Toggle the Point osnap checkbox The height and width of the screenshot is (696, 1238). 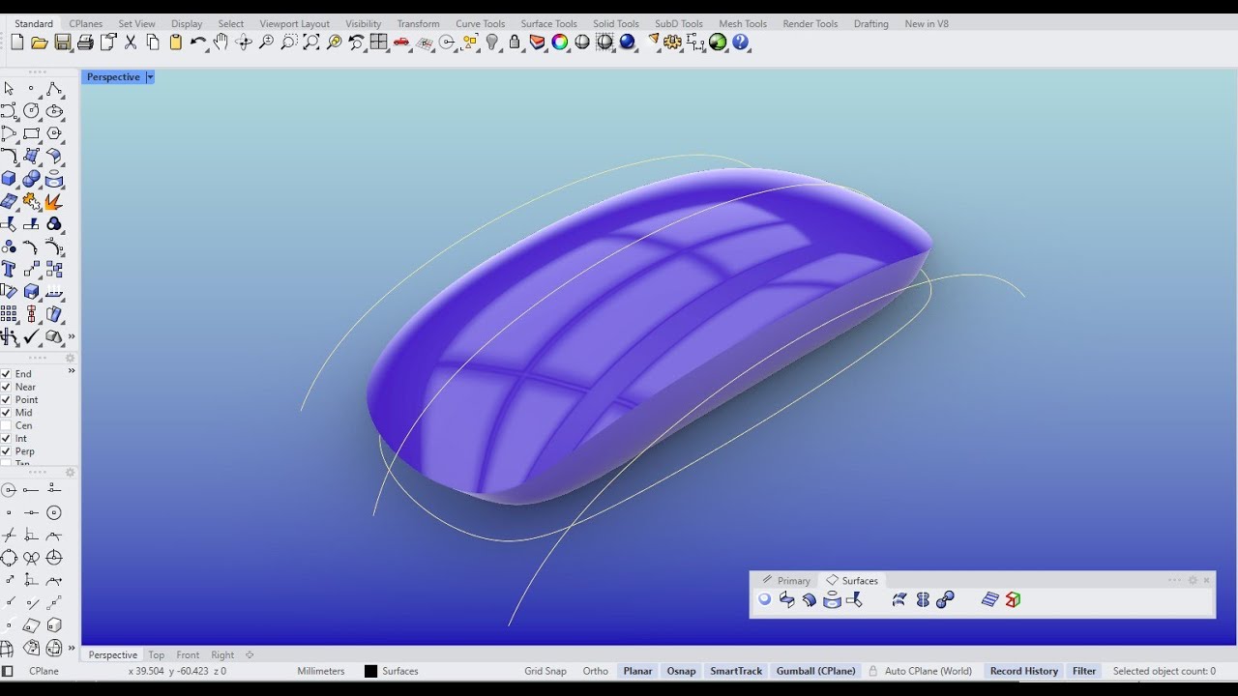coord(6,399)
